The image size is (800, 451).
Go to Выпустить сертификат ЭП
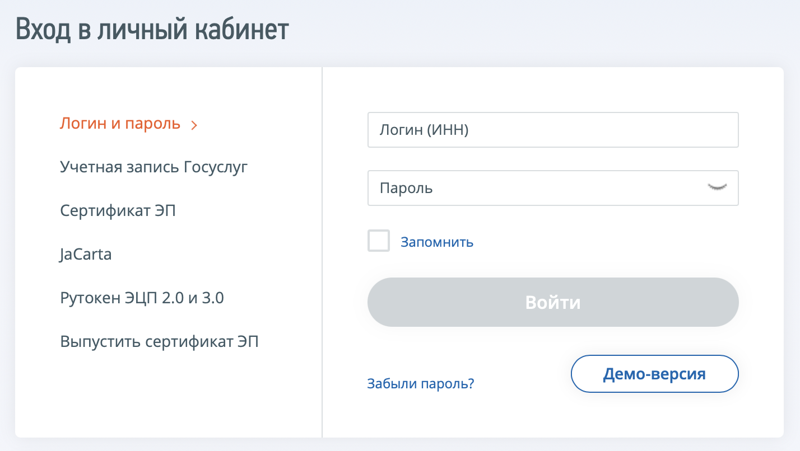point(160,341)
